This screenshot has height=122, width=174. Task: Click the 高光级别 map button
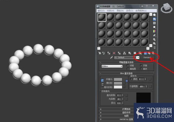[126, 95]
